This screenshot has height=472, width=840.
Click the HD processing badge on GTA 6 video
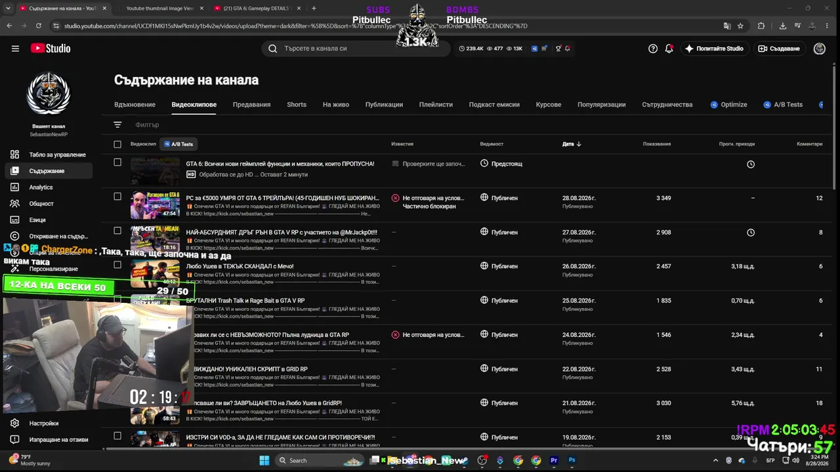(191, 174)
